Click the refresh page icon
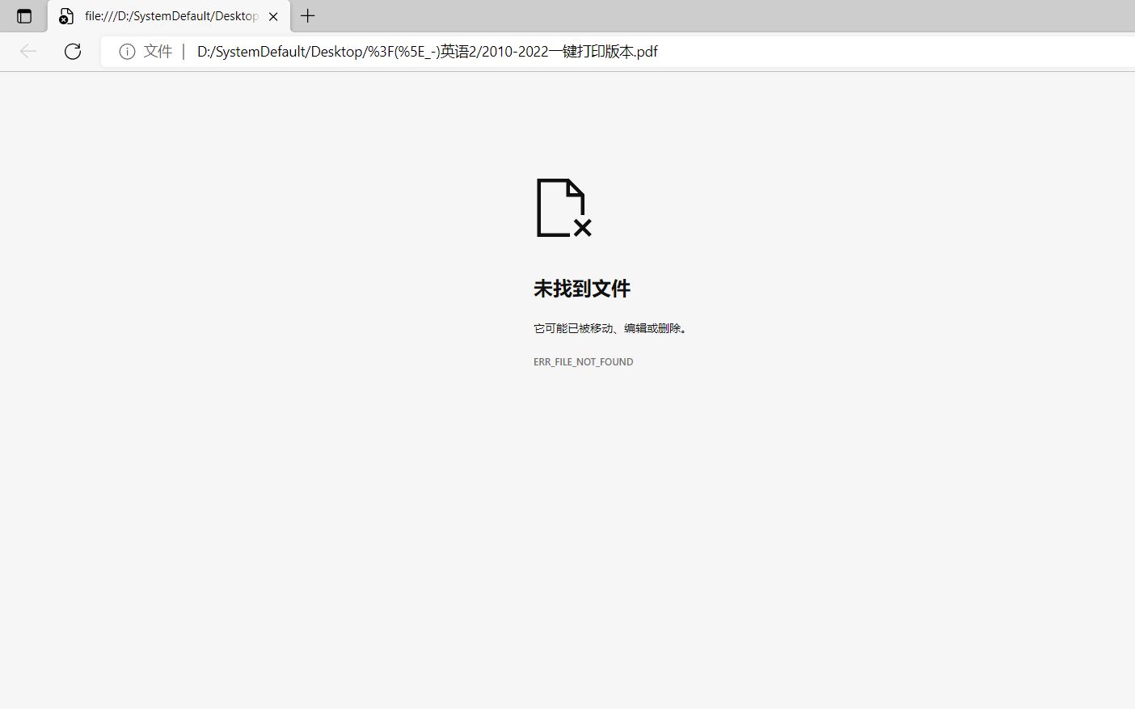Screen dimensions: 1135x709 (x=73, y=51)
